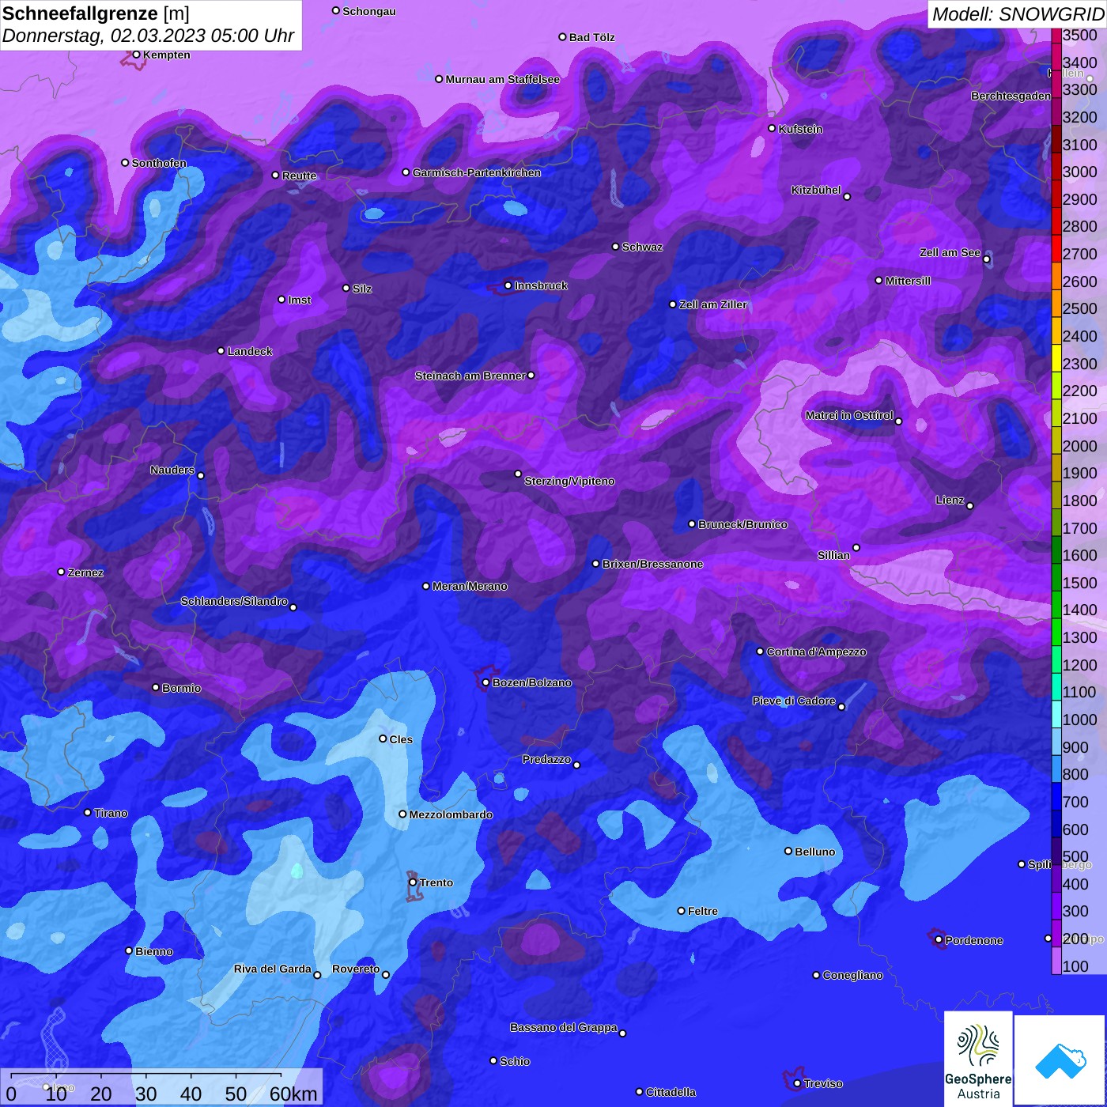Viewport: 1107px width, 1107px height.
Task: Click the Kitzbühel location dot
Action: click(x=847, y=197)
